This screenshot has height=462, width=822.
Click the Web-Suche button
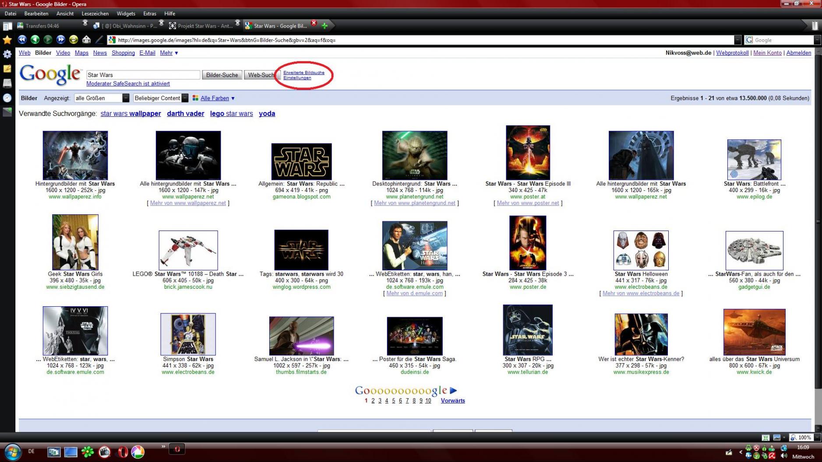pos(261,75)
